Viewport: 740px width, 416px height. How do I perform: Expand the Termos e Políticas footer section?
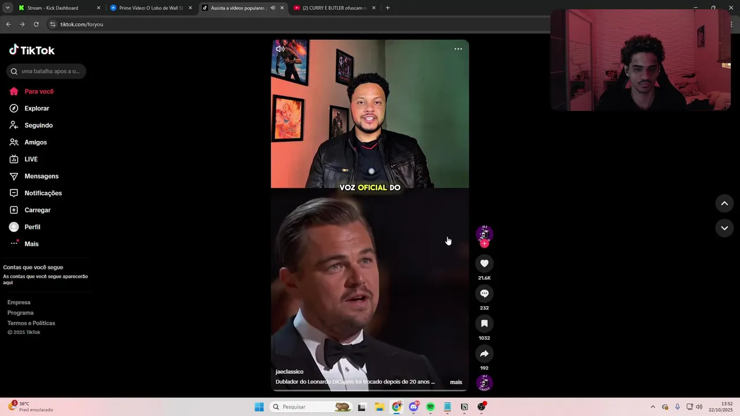[x=31, y=323]
